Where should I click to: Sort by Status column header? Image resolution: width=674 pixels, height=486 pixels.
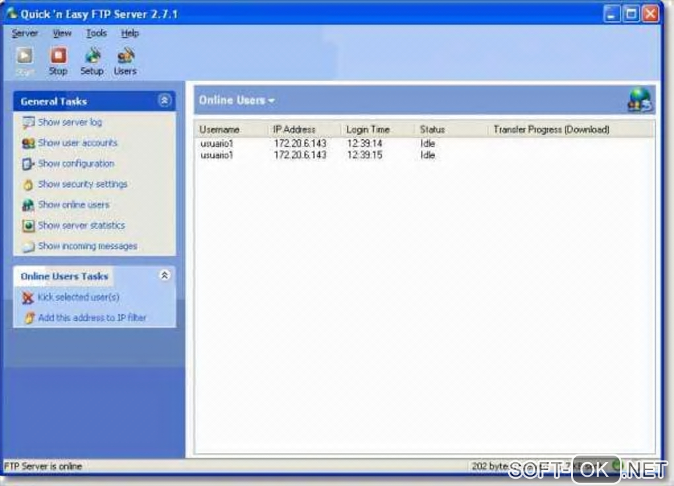click(x=452, y=129)
